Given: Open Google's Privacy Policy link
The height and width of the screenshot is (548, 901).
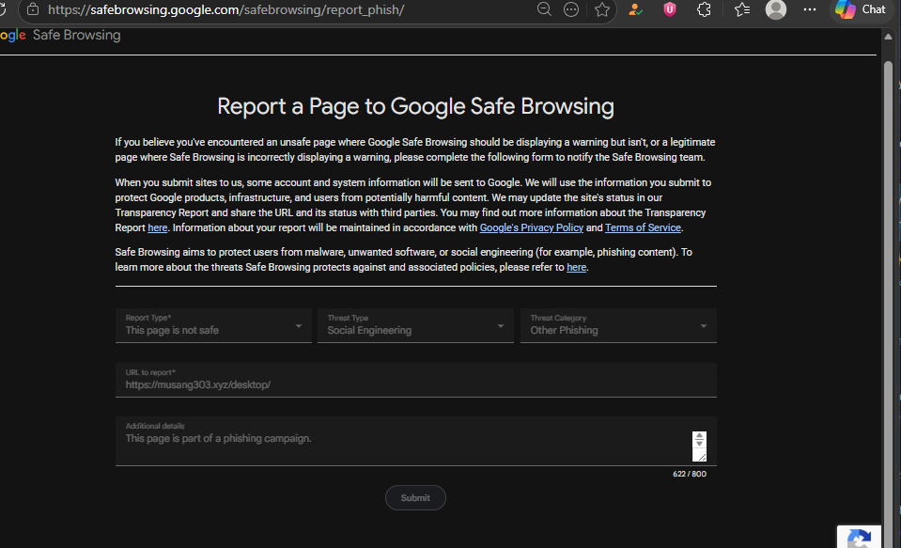Looking at the screenshot, I should tap(532, 227).
